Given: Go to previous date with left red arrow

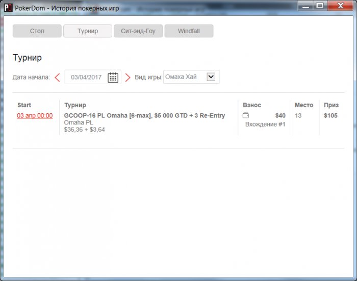Looking at the screenshot, I should tap(57, 78).
